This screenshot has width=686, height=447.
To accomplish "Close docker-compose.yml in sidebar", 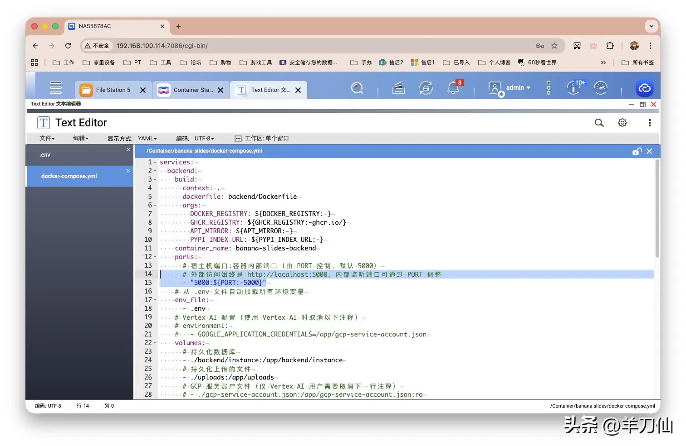I will [128, 171].
